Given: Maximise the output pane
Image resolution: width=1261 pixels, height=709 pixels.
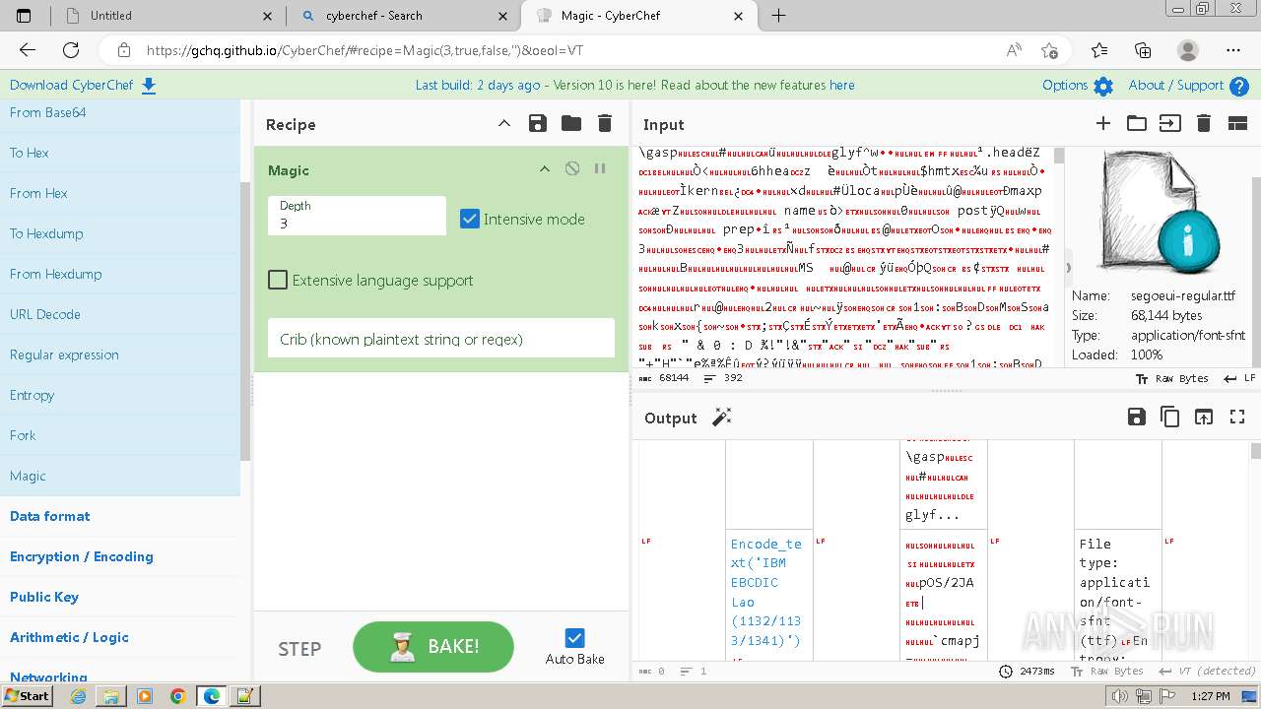Looking at the screenshot, I should (x=1237, y=418).
